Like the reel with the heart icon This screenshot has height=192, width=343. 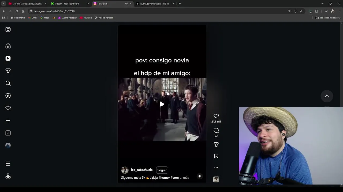point(216,116)
